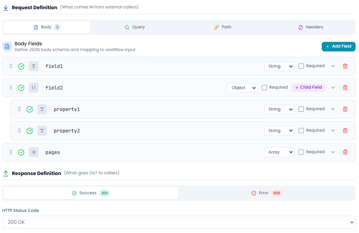Click the object type icon beside field2
Image resolution: width=359 pixels, height=233 pixels.
[x=34, y=88]
